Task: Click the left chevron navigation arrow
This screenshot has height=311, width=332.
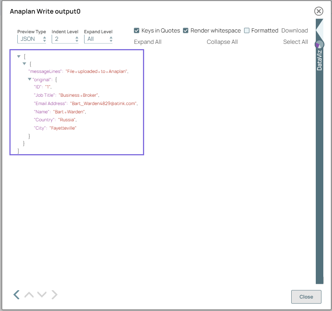Action: point(16,294)
